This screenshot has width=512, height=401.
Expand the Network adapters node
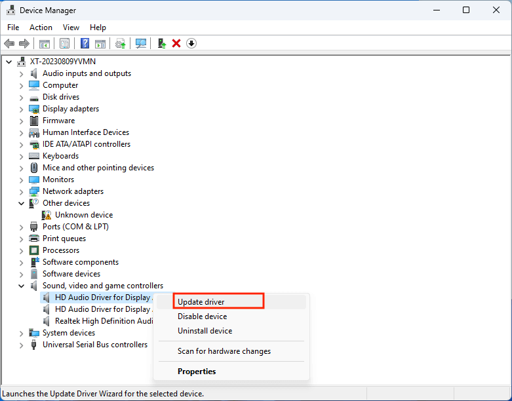(22, 191)
